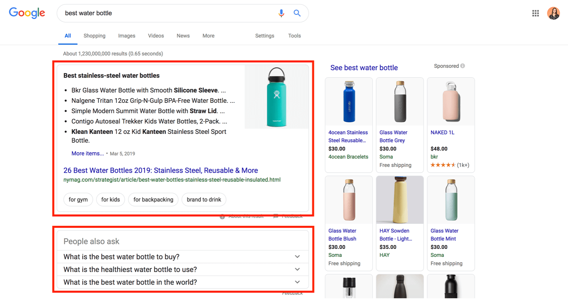Open HAY Sowden Bottle listing

click(396, 235)
